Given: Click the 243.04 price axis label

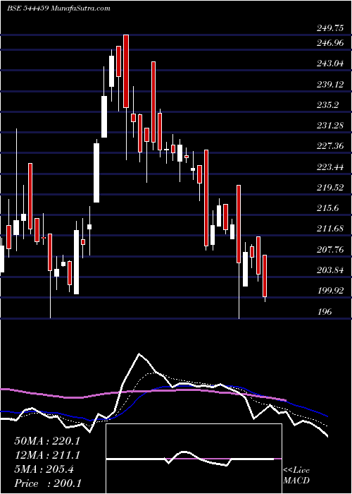Looking at the screenshot, I should click(330, 64).
